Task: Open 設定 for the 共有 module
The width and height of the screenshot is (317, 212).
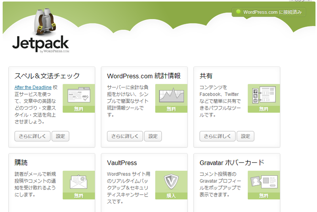Action: pos(245,136)
